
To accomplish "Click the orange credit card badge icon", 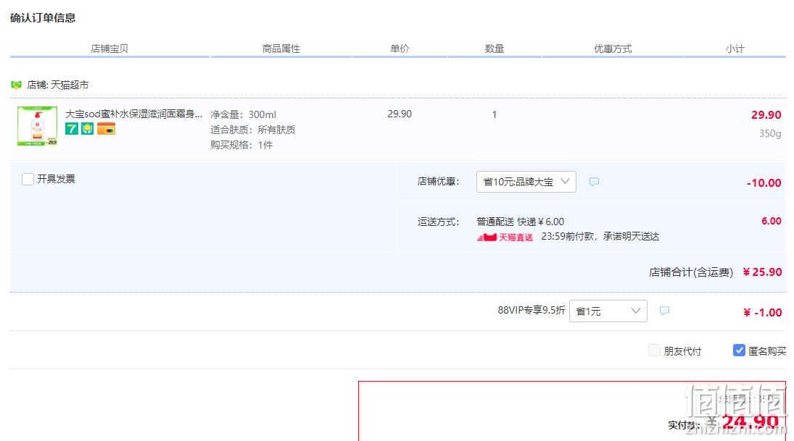I will point(107,129).
